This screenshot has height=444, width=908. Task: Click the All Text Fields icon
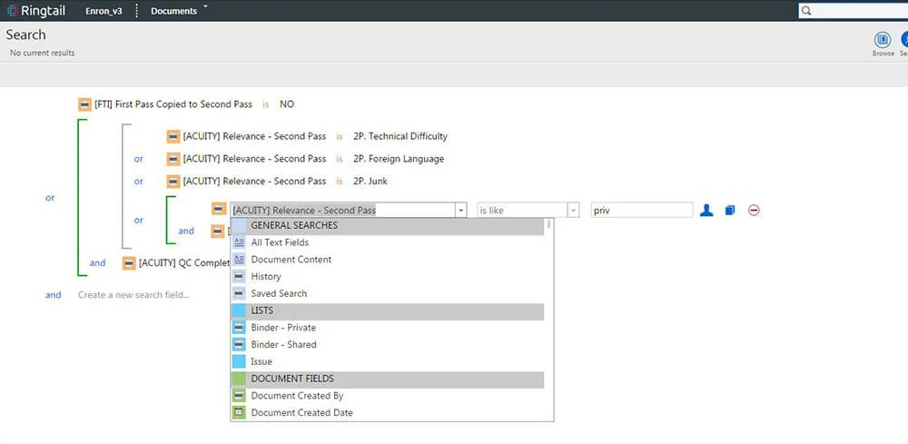pos(239,242)
